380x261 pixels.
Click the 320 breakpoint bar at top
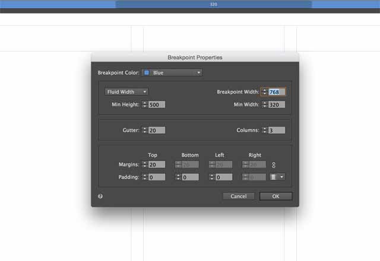coord(213,4)
